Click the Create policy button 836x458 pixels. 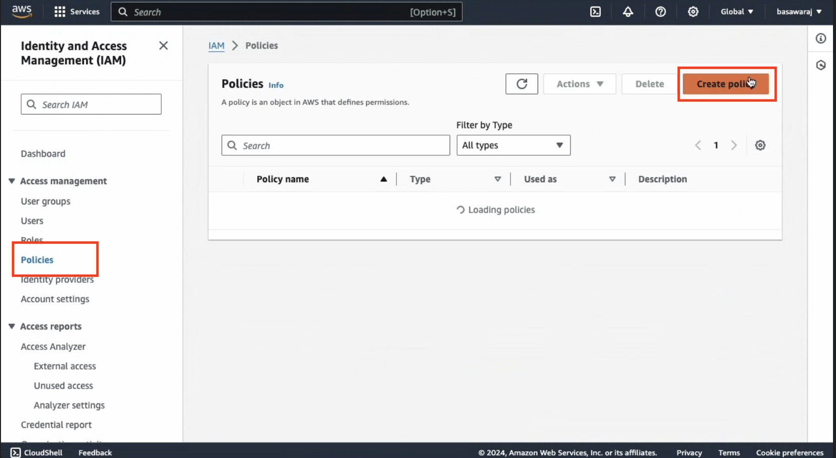tap(725, 84)
